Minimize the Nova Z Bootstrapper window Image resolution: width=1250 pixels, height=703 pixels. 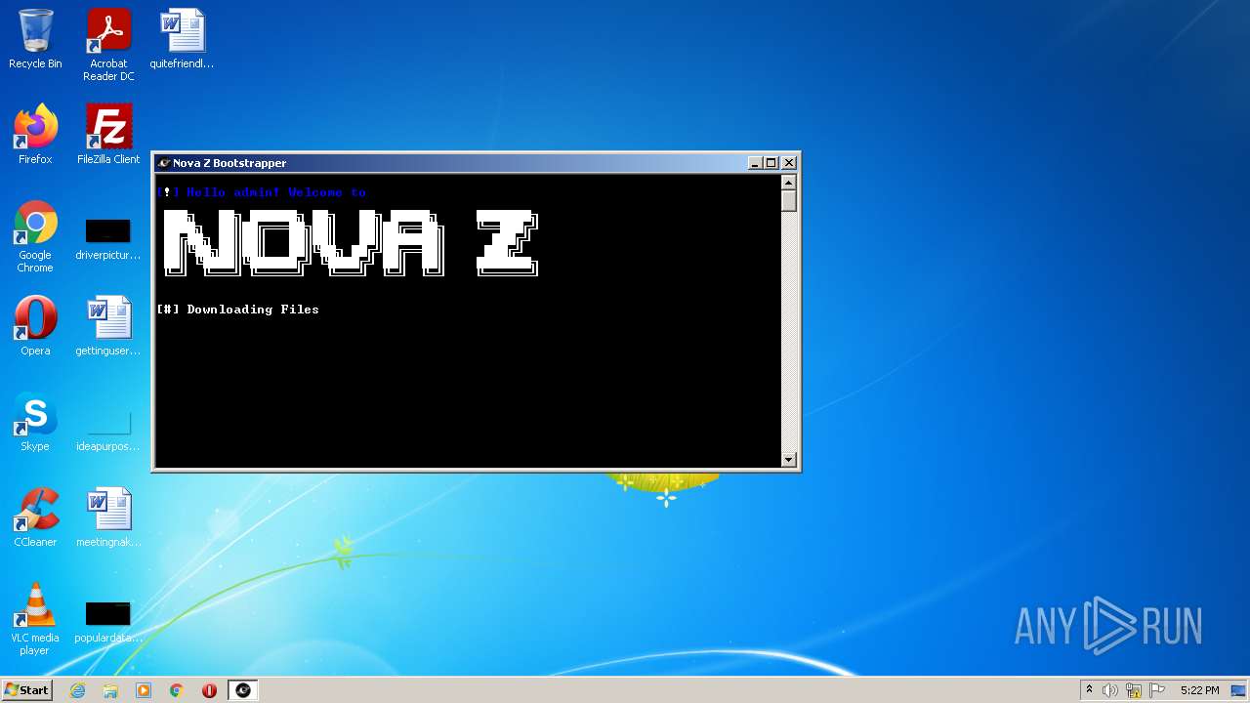[755, 163]
